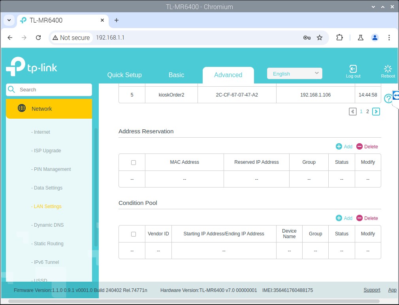Click the Delete icon under Condition Pool
Viewport: 399px width, 305px height.
click(359, 218)
